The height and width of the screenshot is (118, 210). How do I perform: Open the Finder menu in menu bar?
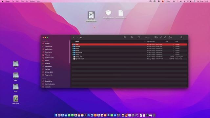8,1
